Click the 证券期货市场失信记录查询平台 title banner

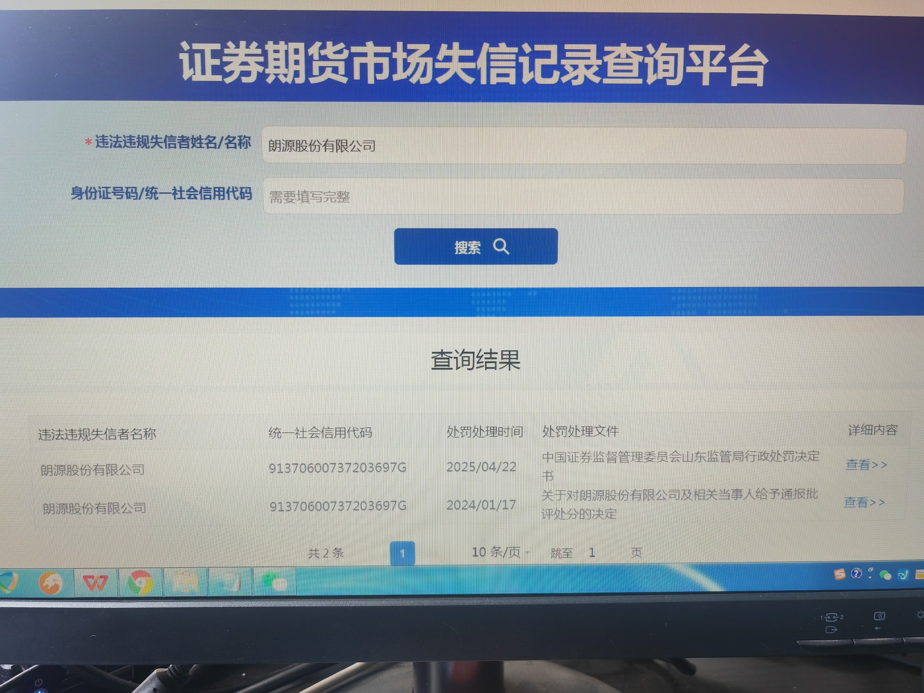click(473, 64)
